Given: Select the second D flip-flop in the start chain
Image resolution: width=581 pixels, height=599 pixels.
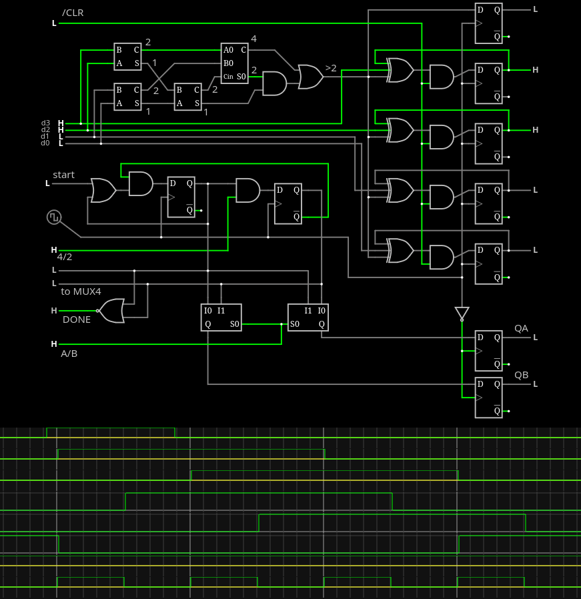Looking at the screenshot, I should [x=288, y=203].
